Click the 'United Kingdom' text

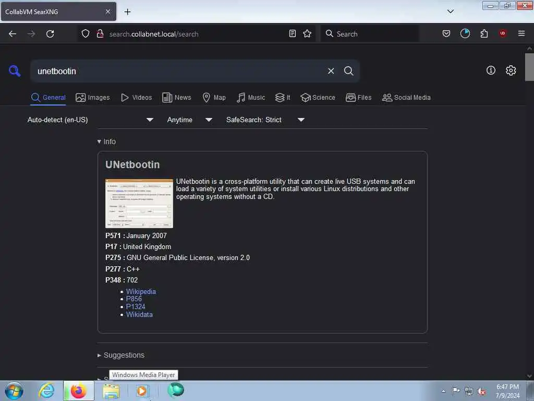click(147, 246)
